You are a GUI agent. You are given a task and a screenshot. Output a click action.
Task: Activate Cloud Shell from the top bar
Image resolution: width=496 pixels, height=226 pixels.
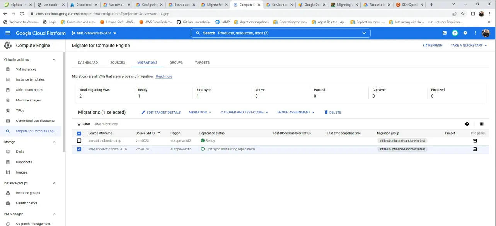[445, 33]
